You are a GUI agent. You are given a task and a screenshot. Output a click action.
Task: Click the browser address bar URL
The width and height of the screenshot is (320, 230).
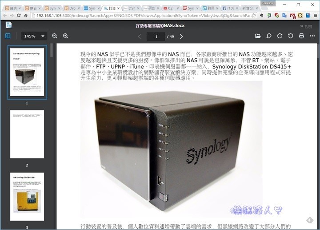(144, 16)
